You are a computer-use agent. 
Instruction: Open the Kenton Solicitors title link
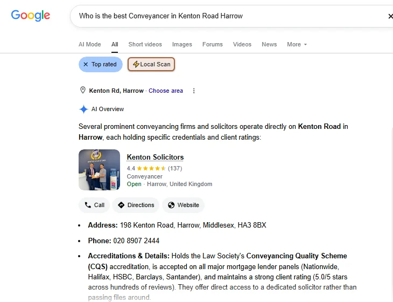[155, 157]
